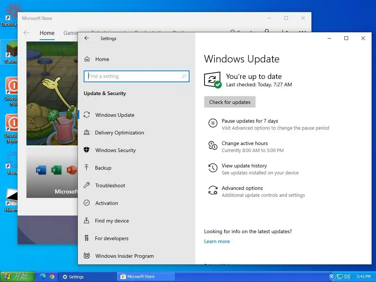Open Windows Insider Program section
The width and height of the screenshot is (376, 282).
point(124,256)
